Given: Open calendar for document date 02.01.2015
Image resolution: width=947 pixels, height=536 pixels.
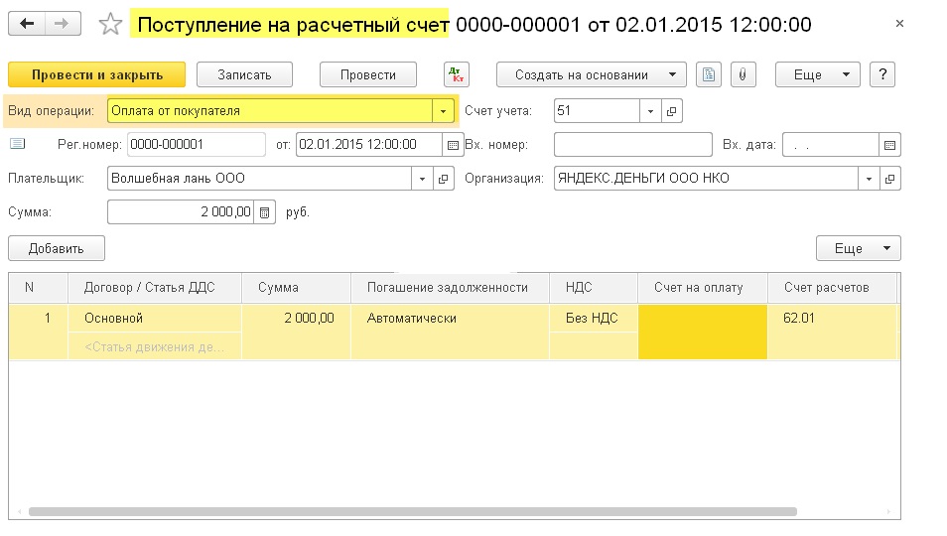Looking at the screenshot, I should click(x=453, y=145).
